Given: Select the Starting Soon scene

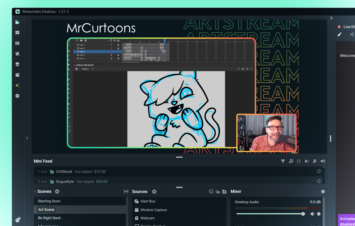Looking at the screenshot, I should point(80,201).
